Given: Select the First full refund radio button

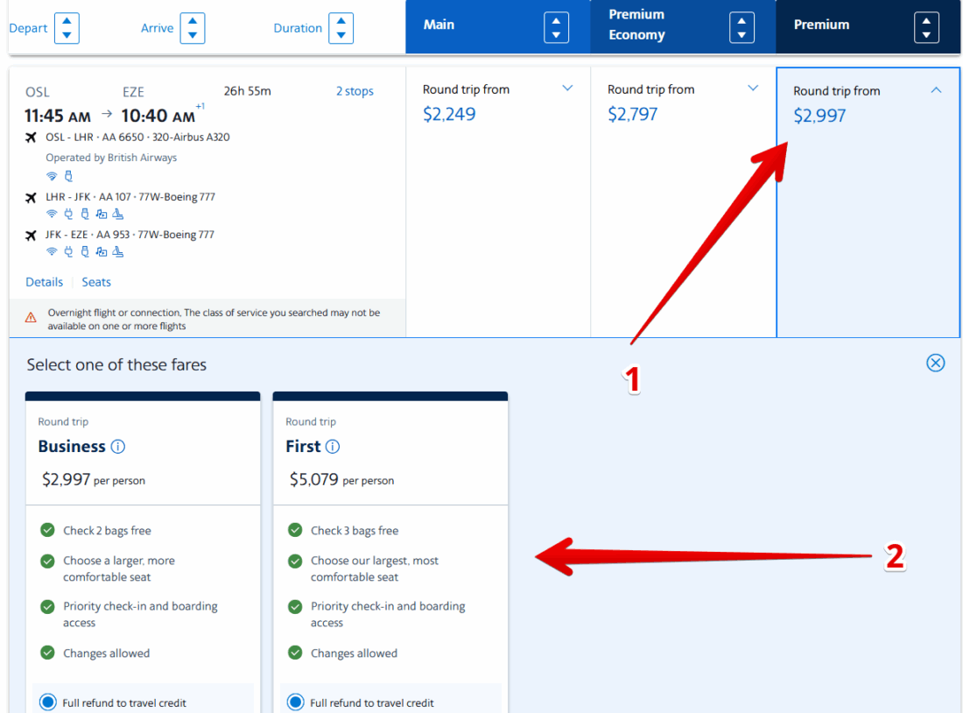Looking at the screenshot, I should (x=295, y=702).
